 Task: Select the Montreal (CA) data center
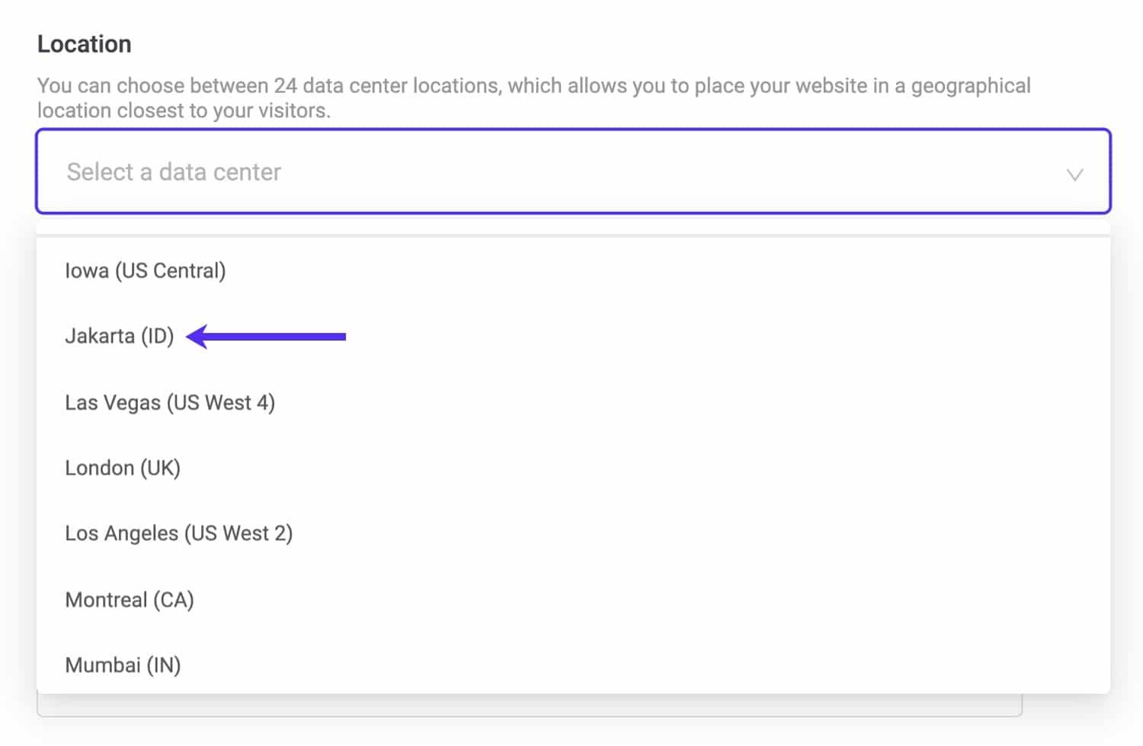click(130, 600)
